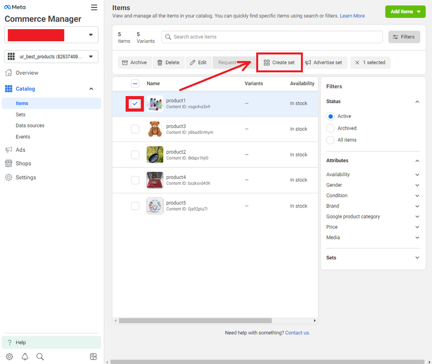Open the ur_best_products catalog dropdown
This screenshot has height=364, width=432.
tap(51, 56)
